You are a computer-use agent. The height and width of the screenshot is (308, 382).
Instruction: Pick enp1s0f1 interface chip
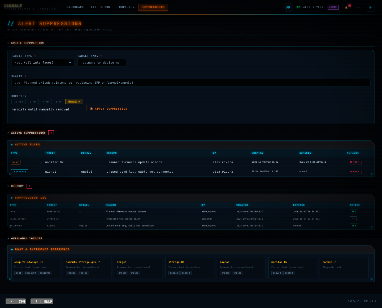click(x=45, y=273)
